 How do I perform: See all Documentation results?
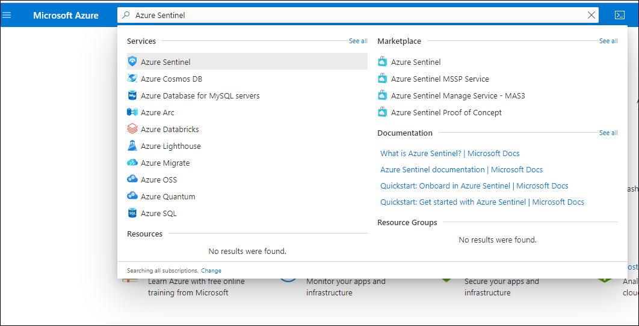[608, 133]
